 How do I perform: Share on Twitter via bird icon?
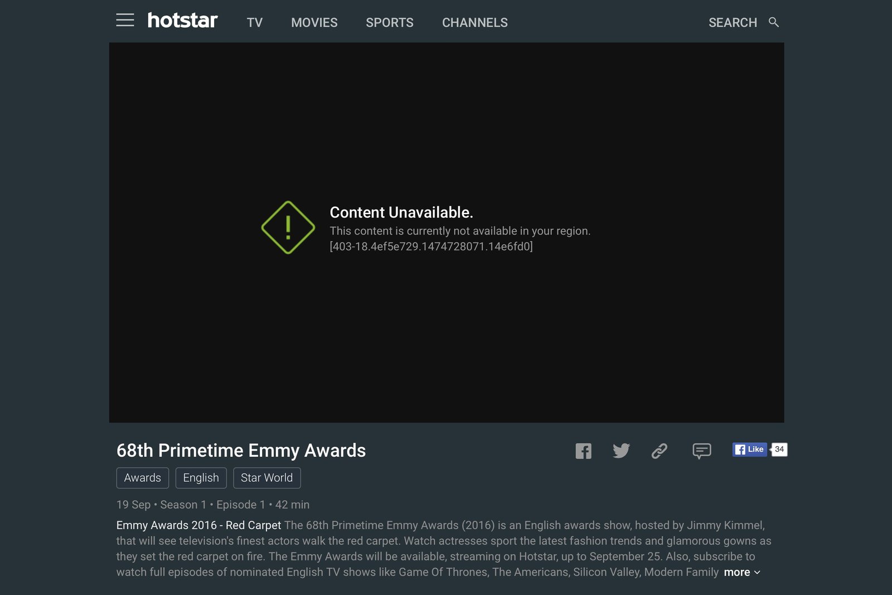pyautogui.click(x=621, y=451)
